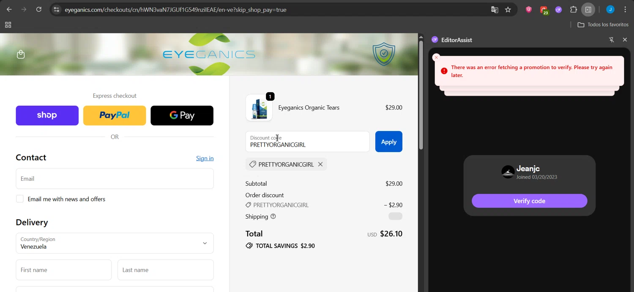Click the Express checkout label

coord(115,96)
